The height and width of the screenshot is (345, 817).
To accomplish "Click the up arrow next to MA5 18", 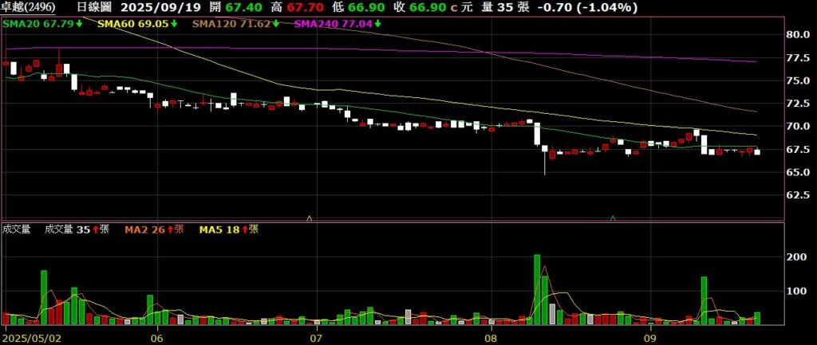I will [244, 229].
